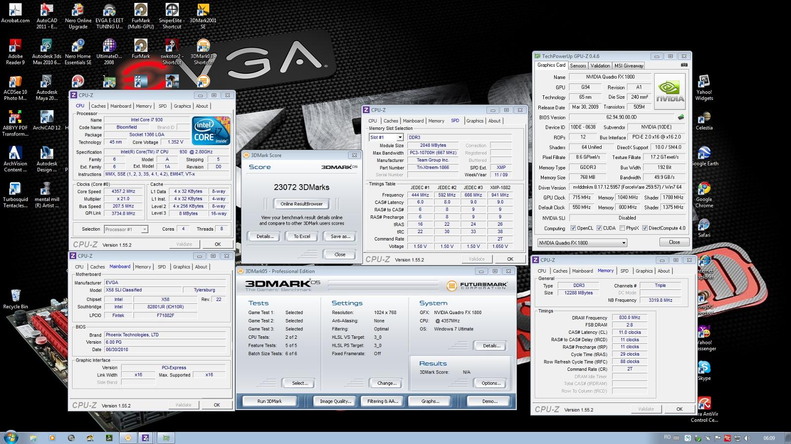The image size is (791, 444).
Task: Open the Google Chrome desktop shortcut
Action: 704,195
